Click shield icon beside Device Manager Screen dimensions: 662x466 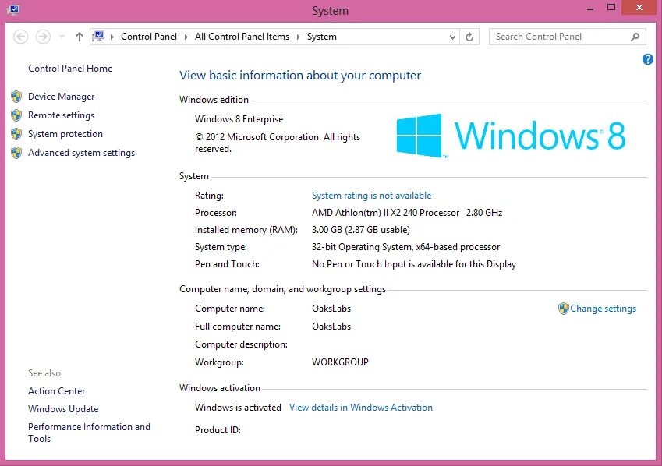tap(16, 97)
